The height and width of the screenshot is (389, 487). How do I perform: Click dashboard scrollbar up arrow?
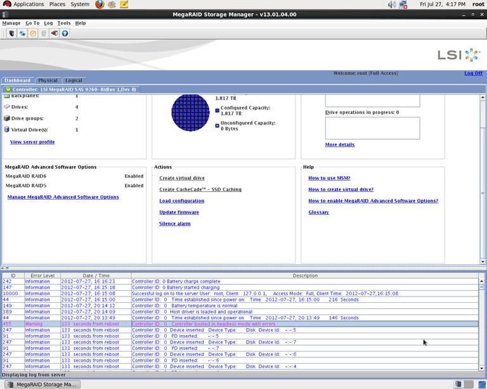click(x=483, y=98)
